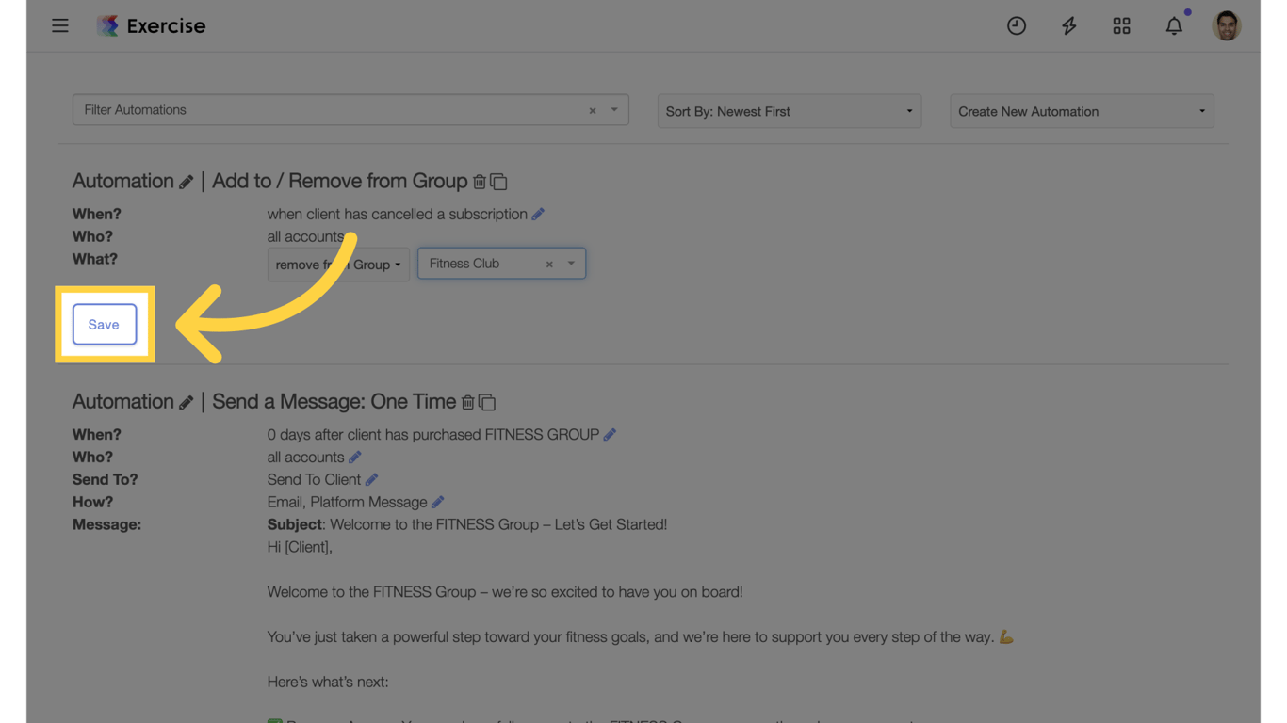Edit the Send a Message automation name
The width and height of the screenshot is (1287, 723).
(187, 402)
